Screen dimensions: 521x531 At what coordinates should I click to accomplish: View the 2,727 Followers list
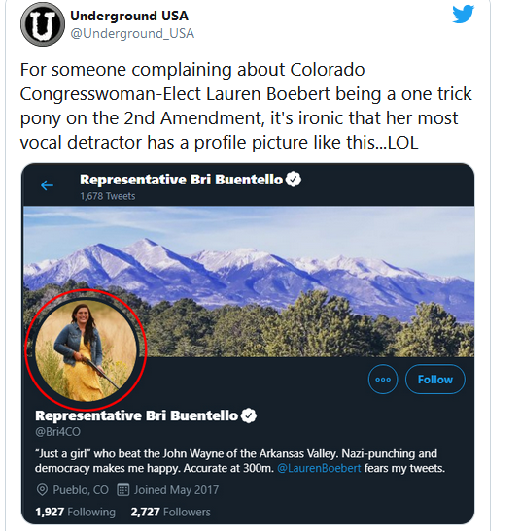click(x=171, y=512)
